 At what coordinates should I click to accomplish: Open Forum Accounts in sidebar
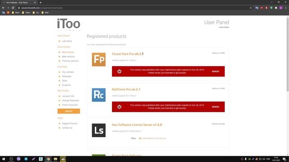point(70,105)
